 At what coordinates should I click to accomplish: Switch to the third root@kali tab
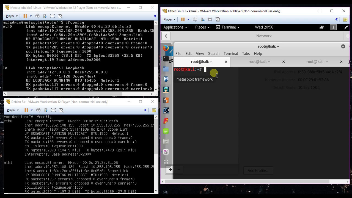point(317,62)
